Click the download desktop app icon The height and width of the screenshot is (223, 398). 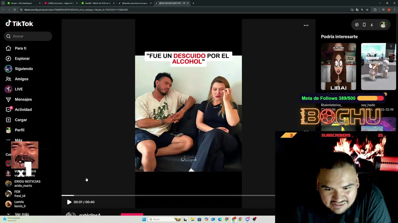point(372,25)
